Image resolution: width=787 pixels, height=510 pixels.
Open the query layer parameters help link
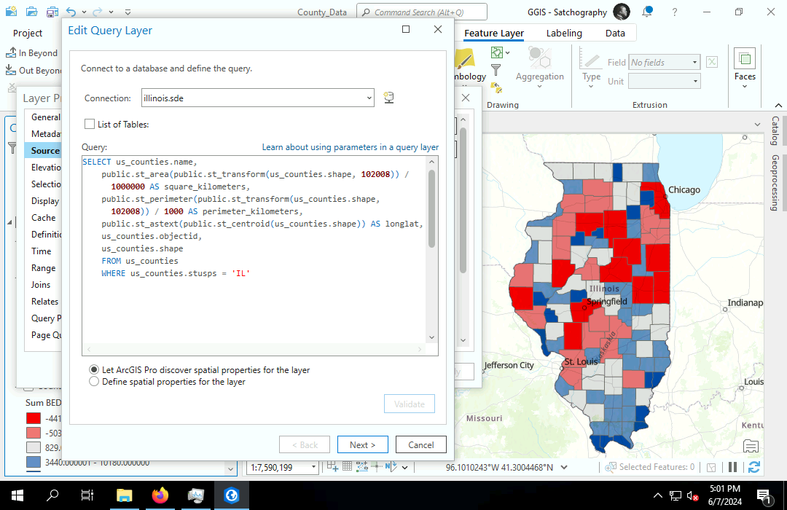pyautogui.click(x=350, y=147)
